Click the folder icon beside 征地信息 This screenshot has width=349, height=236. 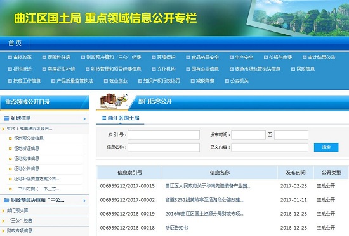point(6,118)
